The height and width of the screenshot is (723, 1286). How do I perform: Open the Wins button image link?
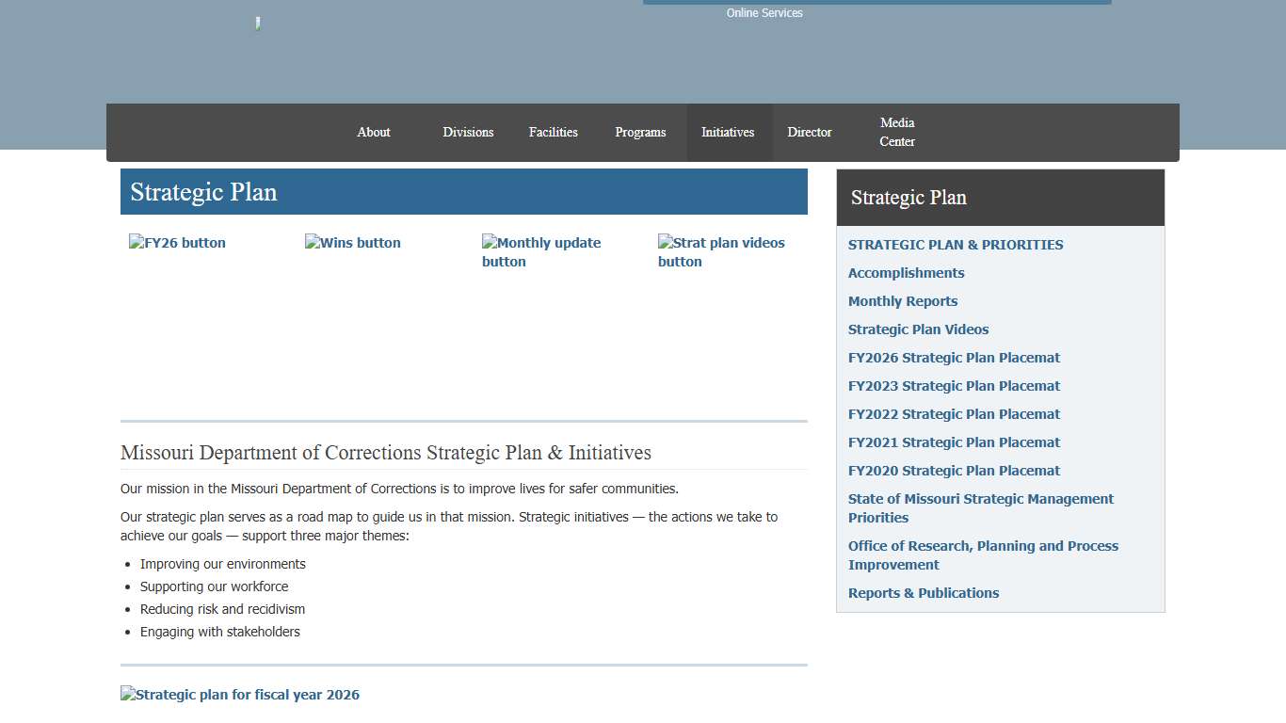pyautogui.click(x=352, y=242)
